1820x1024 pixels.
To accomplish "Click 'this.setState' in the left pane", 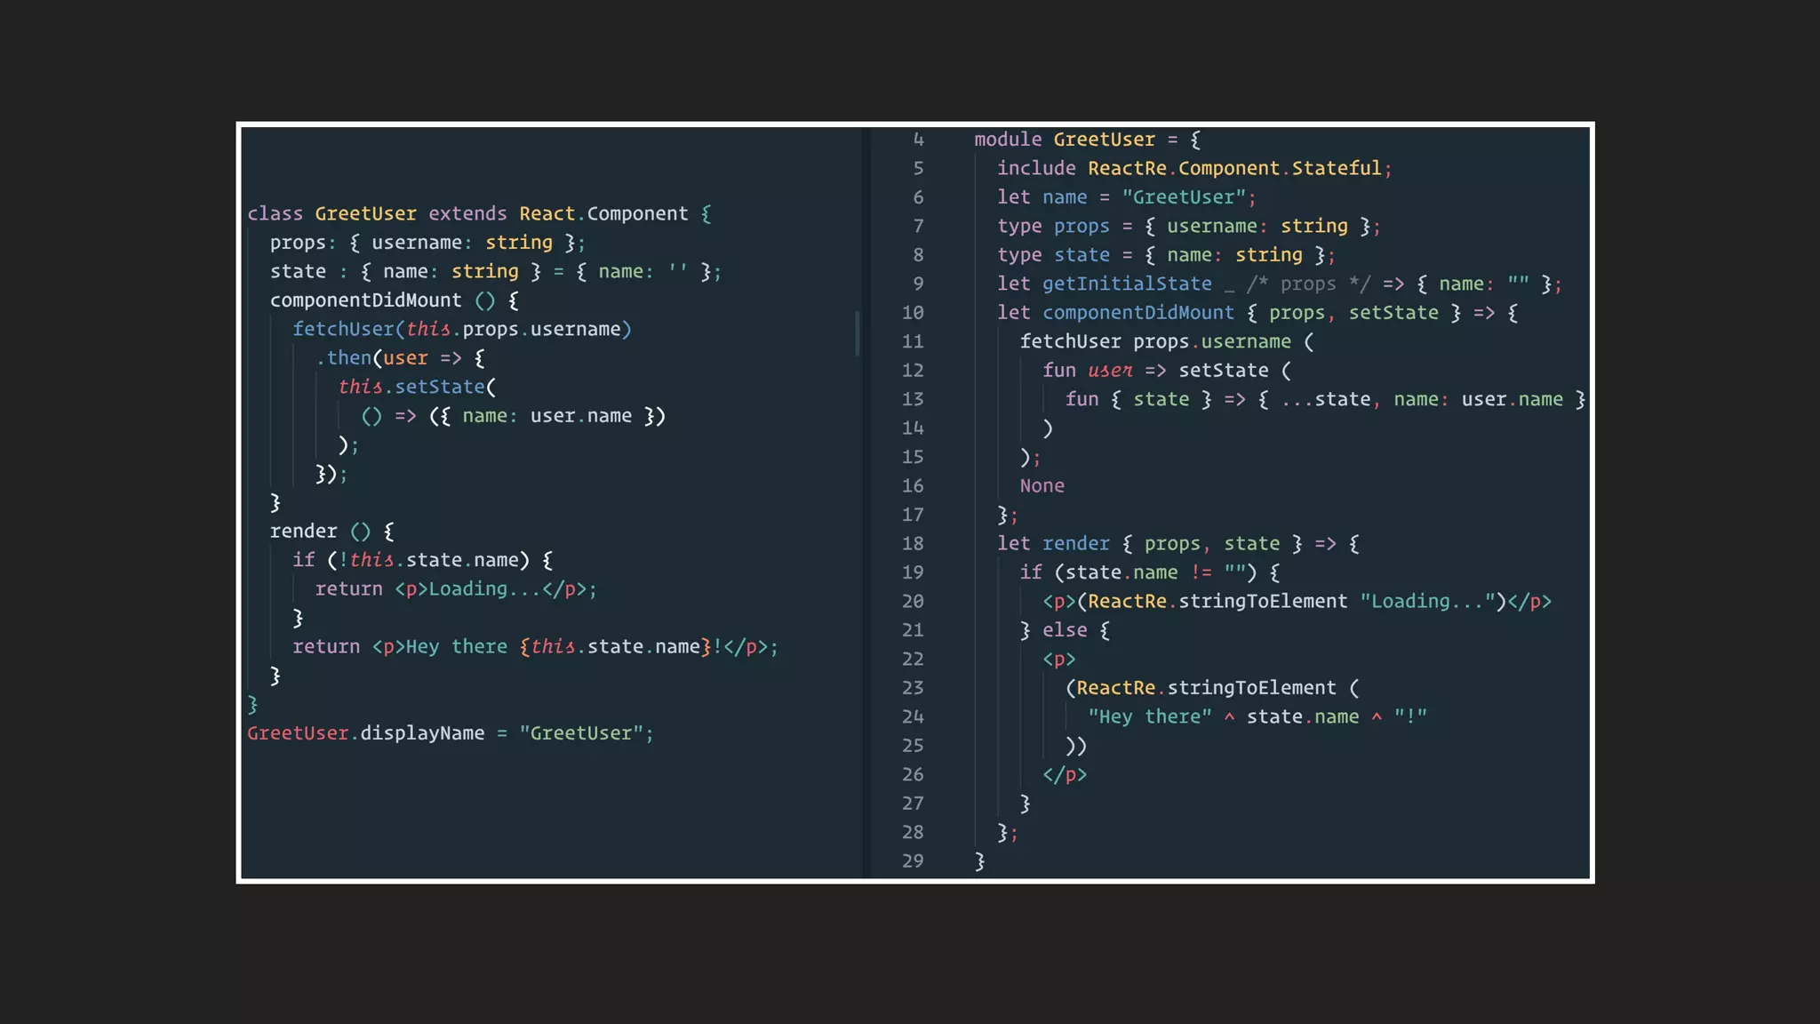I will click(x=411, y=388).
